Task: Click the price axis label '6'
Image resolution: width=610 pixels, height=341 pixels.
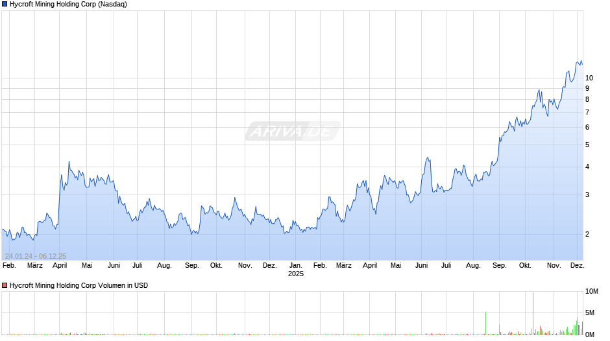Action: click(x=587, y=127)
